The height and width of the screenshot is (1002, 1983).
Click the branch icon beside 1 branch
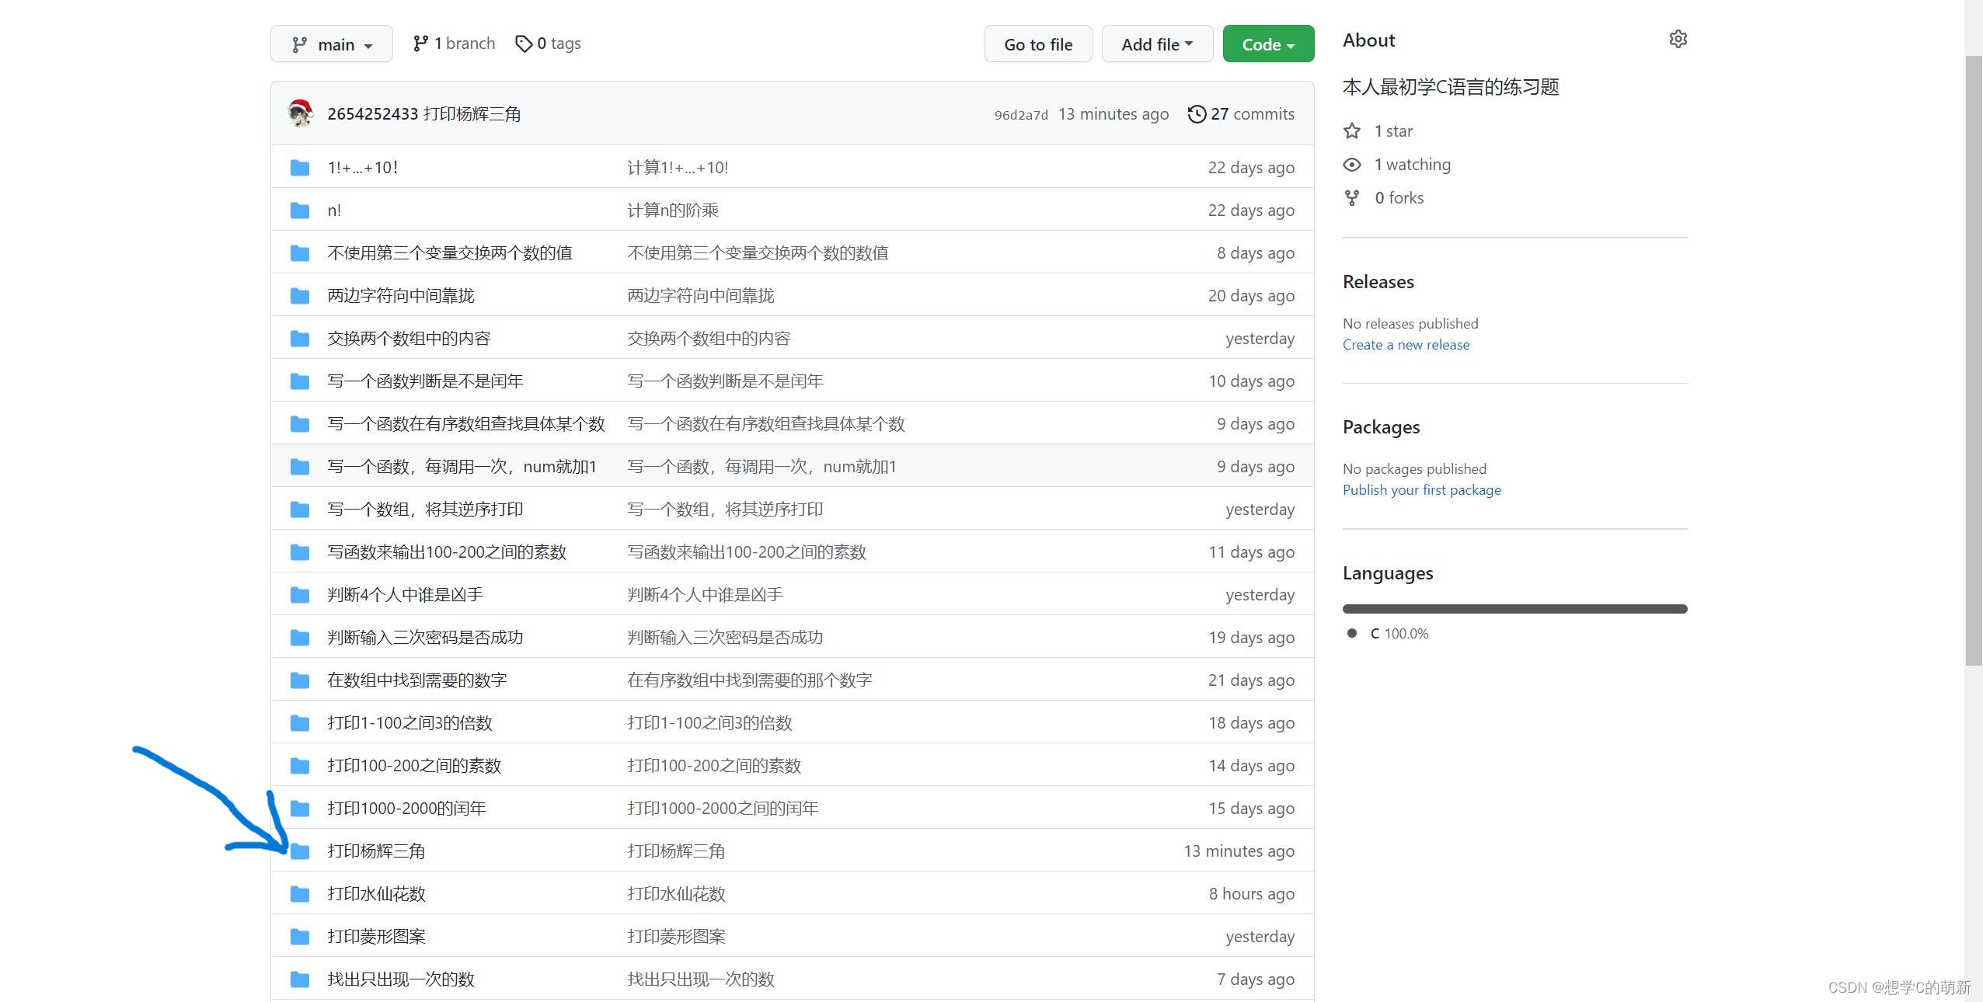420,43
